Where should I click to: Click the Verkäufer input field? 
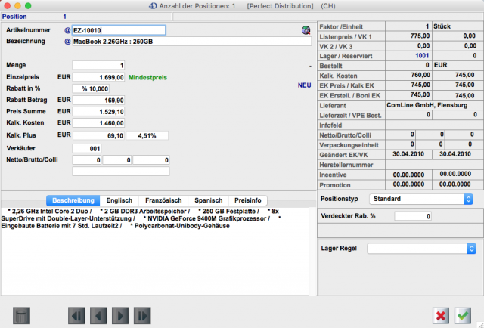87,148
